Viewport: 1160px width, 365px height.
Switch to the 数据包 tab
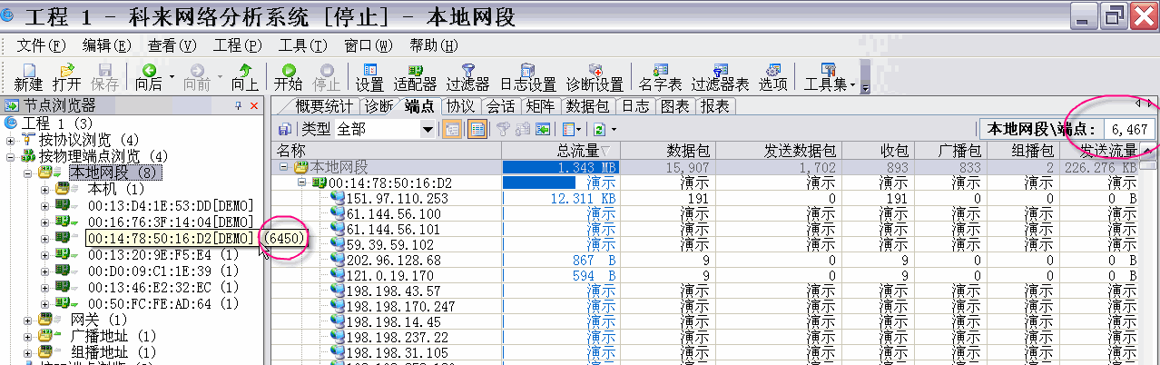tap(587, 106)
